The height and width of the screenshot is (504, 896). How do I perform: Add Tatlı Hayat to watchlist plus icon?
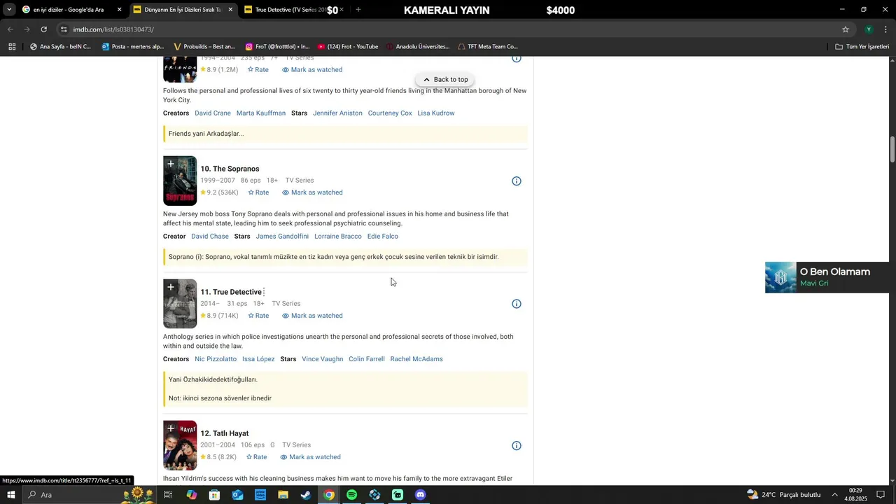[x=171, y=428]
